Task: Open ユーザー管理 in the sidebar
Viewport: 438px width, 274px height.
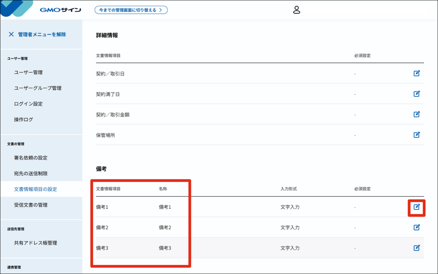Action: pos(28,72)
